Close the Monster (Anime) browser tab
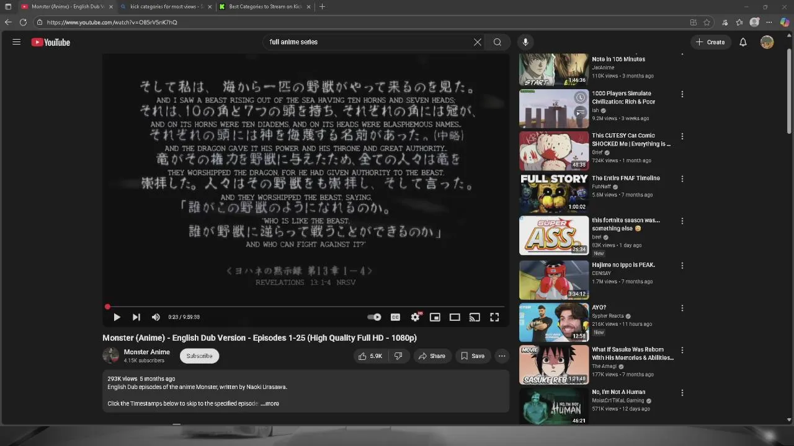Viewport: 794px width, 446px height. coord(110,7)
